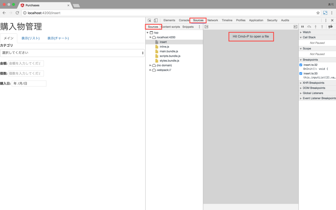The image size is (336, 210).
Task: Toggle the device toolbar icon
Action: point(156,20)
